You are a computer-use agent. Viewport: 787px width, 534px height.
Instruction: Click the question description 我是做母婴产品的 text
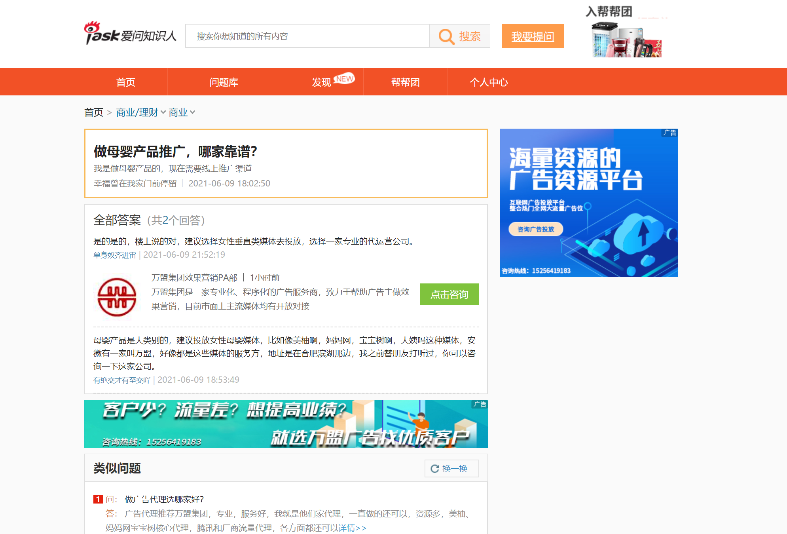173,169
